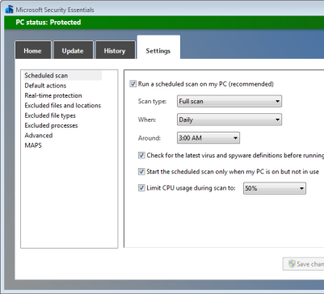
Task: Open Excluded processes settings
Action: (51, 125)
